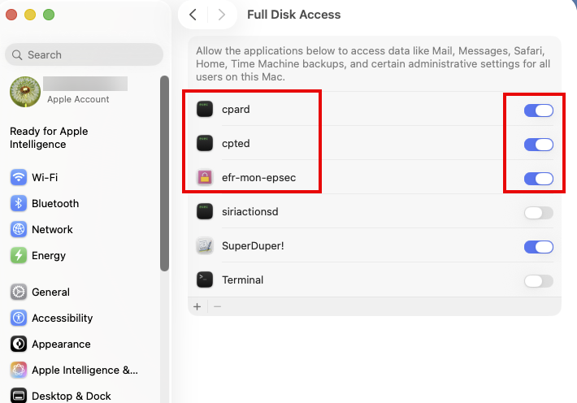This screenshot has height=403, width=577.
Task: Click the Full Disk Access title
Action: [x=293, y=15]
